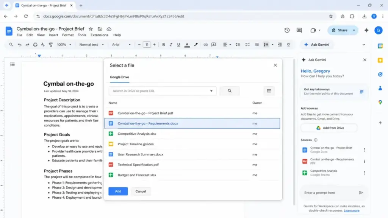Image resolution: width=388 pixels, height=218 pixels.
Task: Open the Extensions menu
Action: [99, 35]
